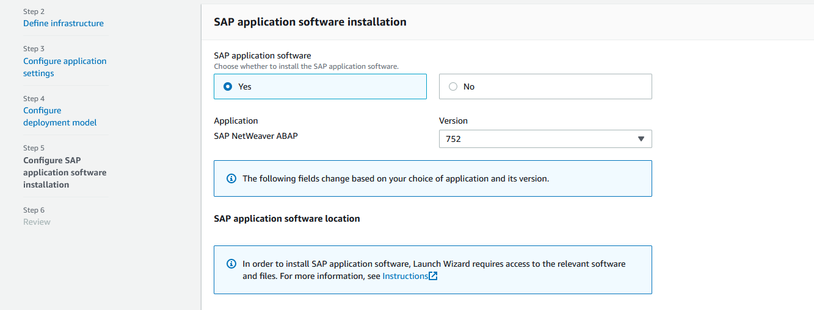The height and width of the screenshot is (310, 814).
Task: Select the Yes radio button
Action: tap(228, 86)
